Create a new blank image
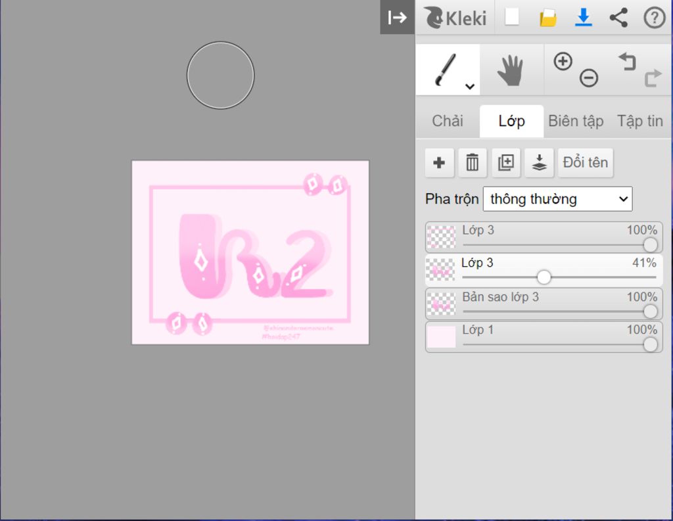This screenshot has width=673, height=521. pos(511,17)
